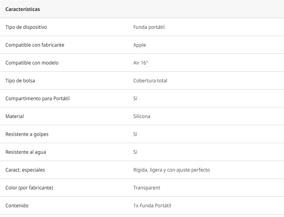284x217 pixels.
Task: Select the Compatible con modelo label
Action: 32,63
